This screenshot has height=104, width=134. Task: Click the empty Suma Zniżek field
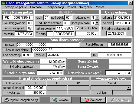coord(120,61)
